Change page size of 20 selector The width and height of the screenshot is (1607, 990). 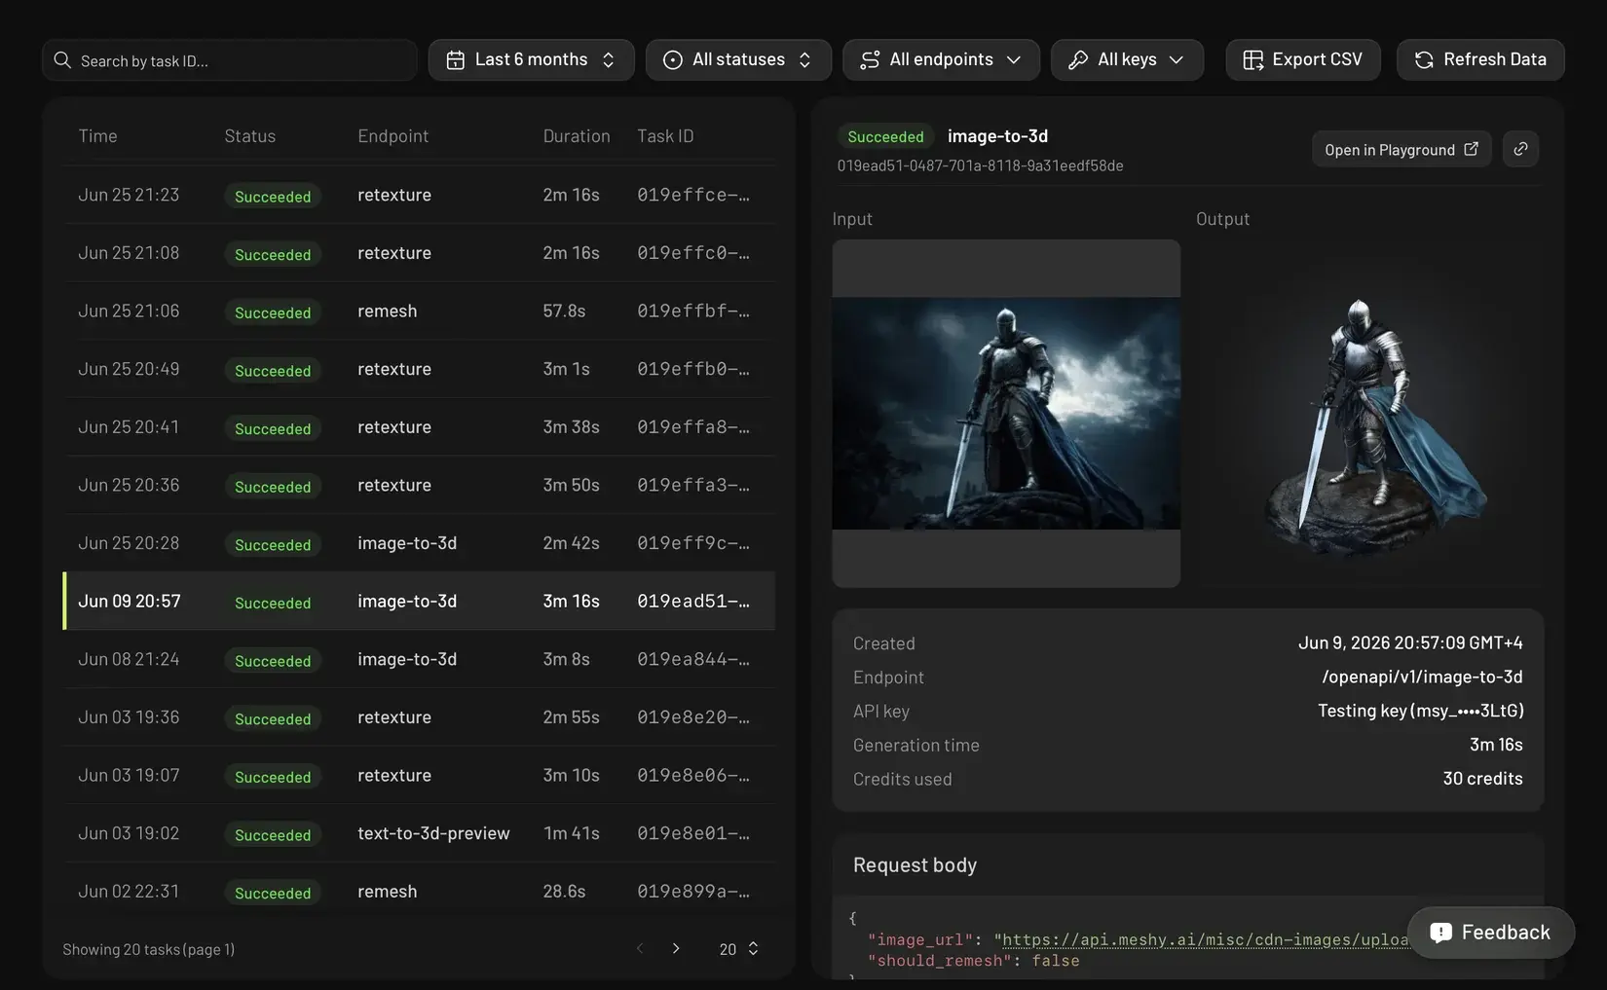(739, 948)
